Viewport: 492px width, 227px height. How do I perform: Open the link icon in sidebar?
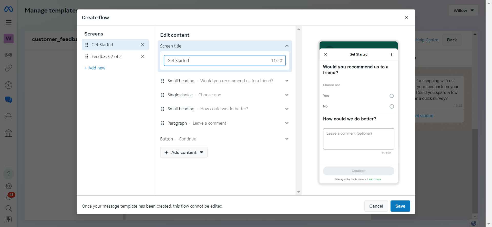[8, 68]
